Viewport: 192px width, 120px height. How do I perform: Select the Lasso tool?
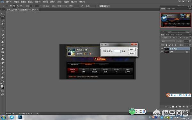(3, 21)
